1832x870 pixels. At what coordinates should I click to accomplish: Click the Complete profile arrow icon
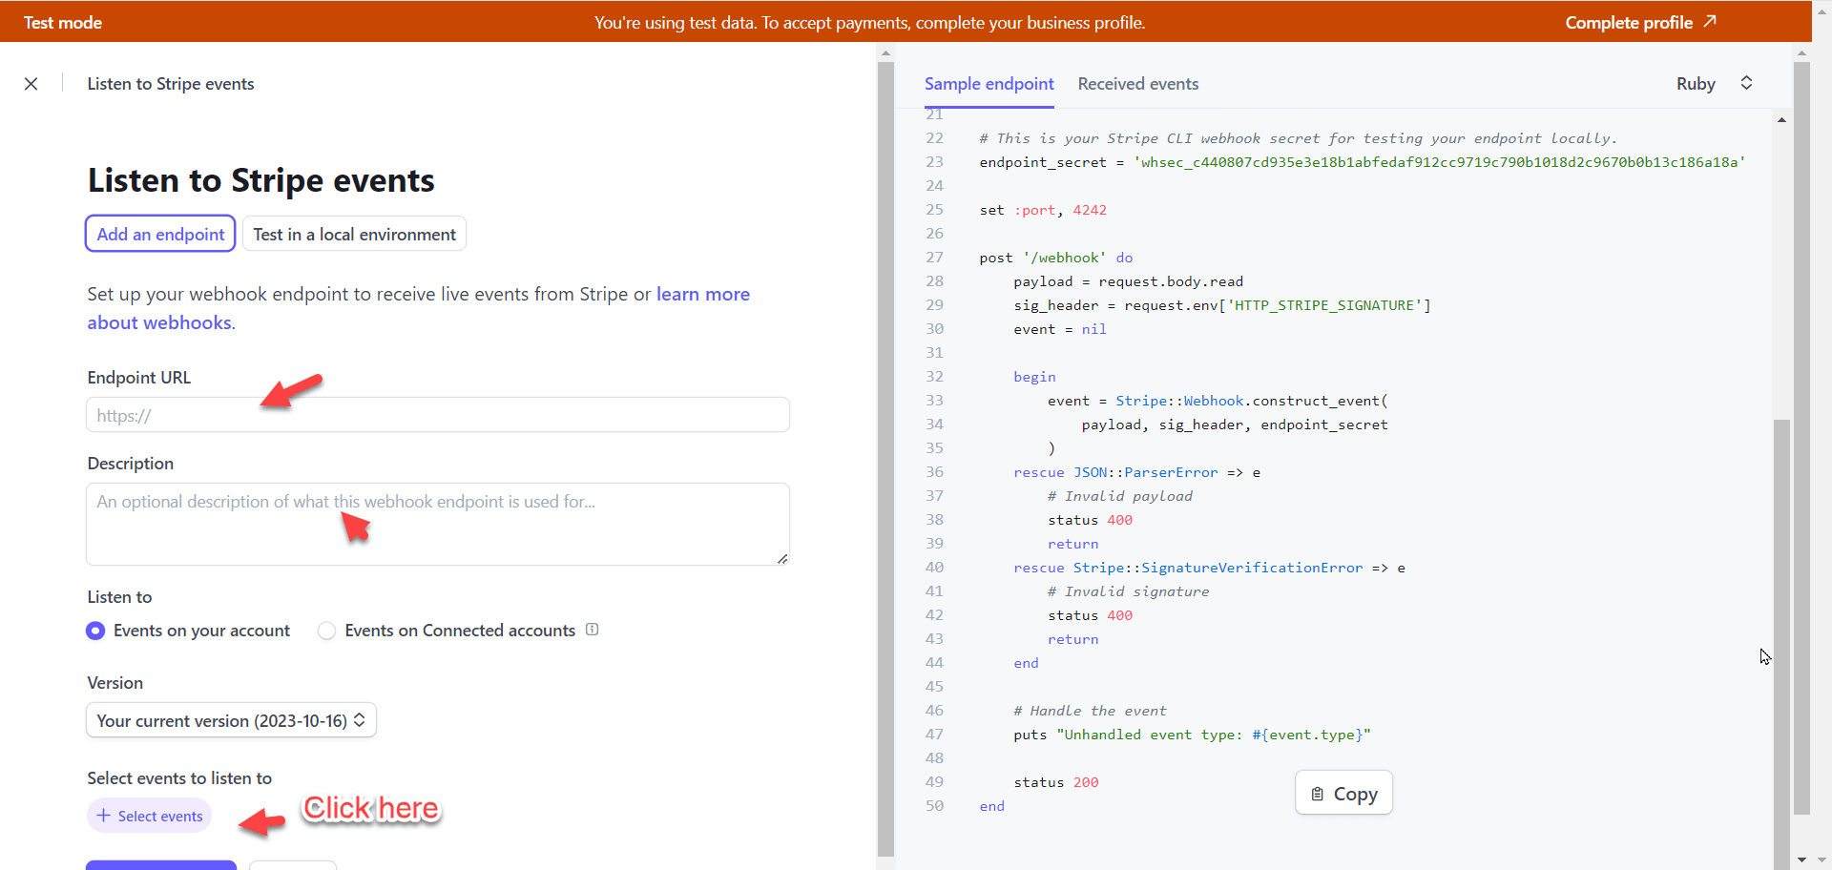point(1710,21)
